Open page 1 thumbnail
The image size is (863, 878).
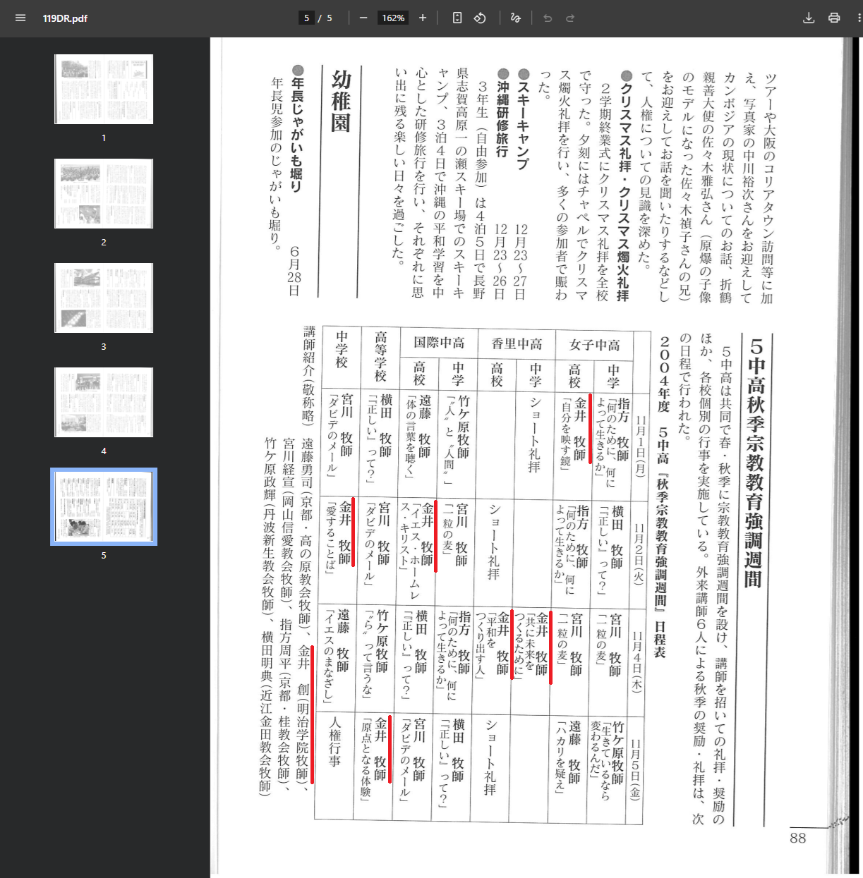(104, 90)
